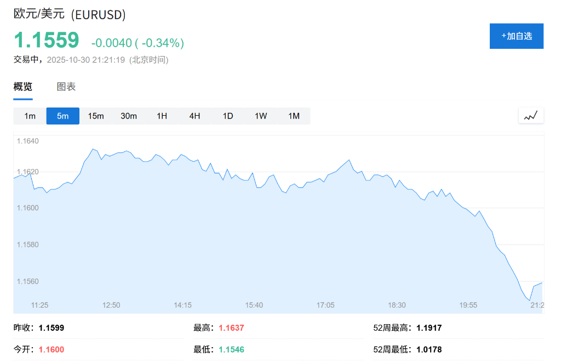Viewport: 561px width, 362px height.
Task: Switch to the 图表 tab
Action: [x=65, y=87]
